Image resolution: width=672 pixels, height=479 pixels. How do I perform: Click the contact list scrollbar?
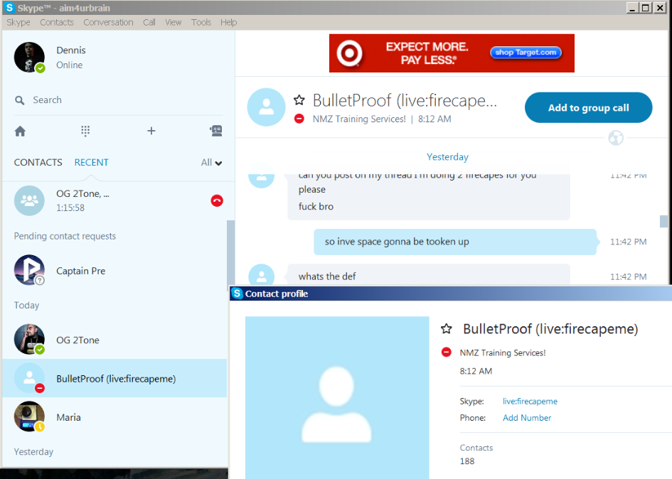click(x=230, y=256)
